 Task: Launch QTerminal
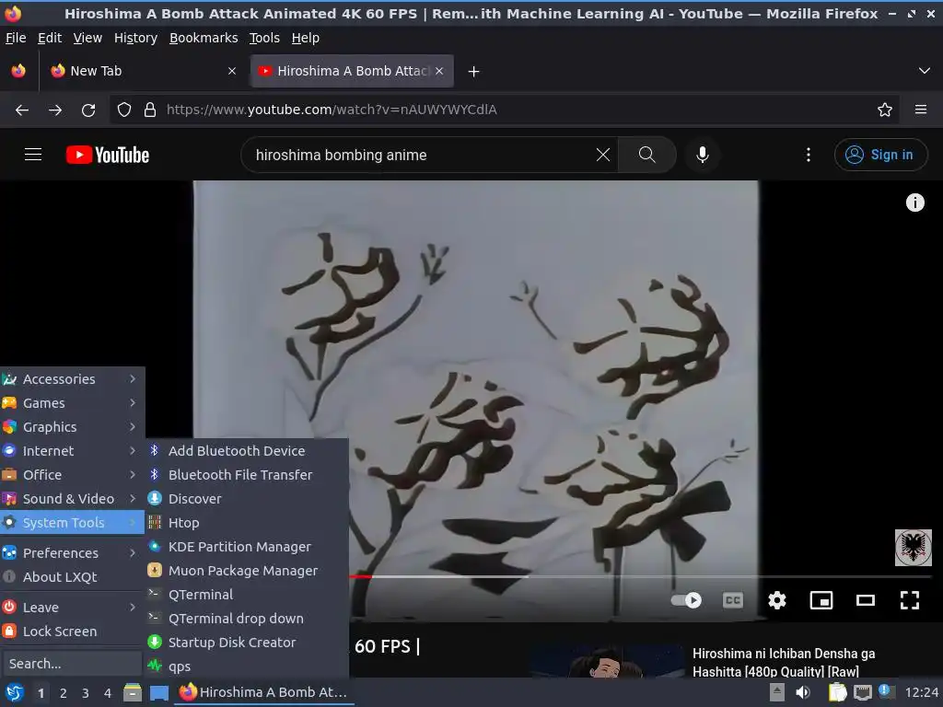coord(247,595)
